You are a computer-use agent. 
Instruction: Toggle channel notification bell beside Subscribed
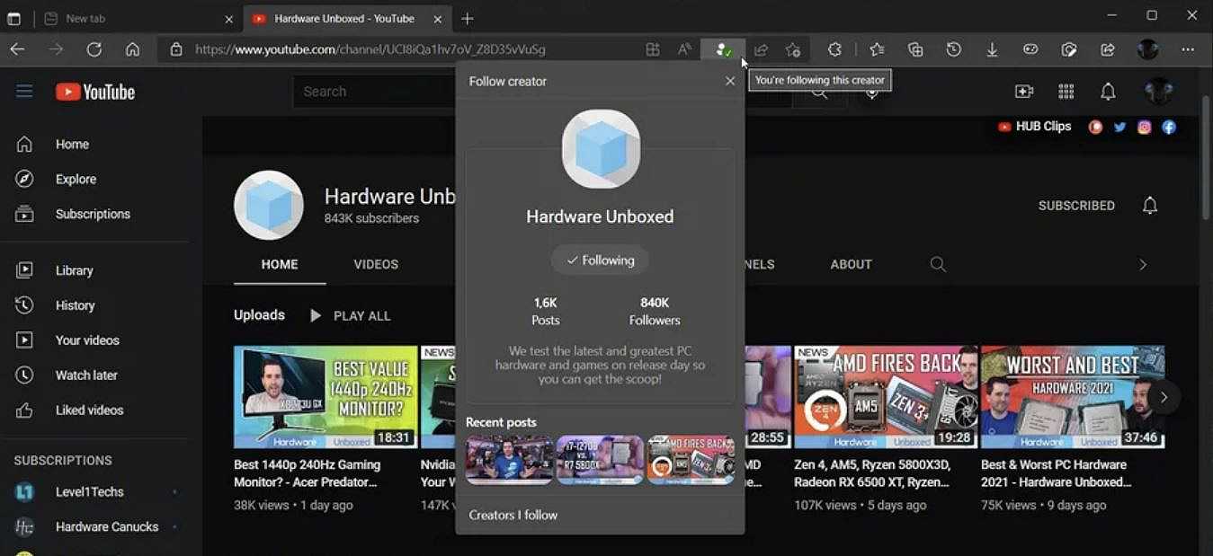1149,206
